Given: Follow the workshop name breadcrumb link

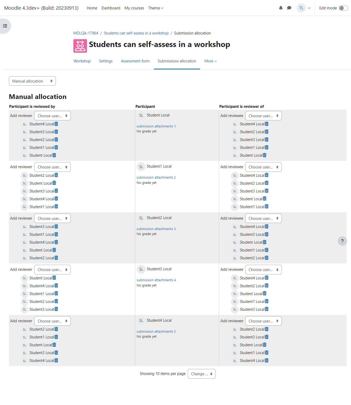Looking at the screenshot, I should click(x=136, y=33).
